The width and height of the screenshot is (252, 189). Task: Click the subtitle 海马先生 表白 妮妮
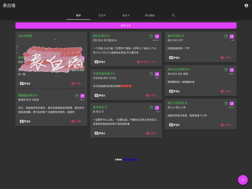pyautogui.click(x=178, y=74)
